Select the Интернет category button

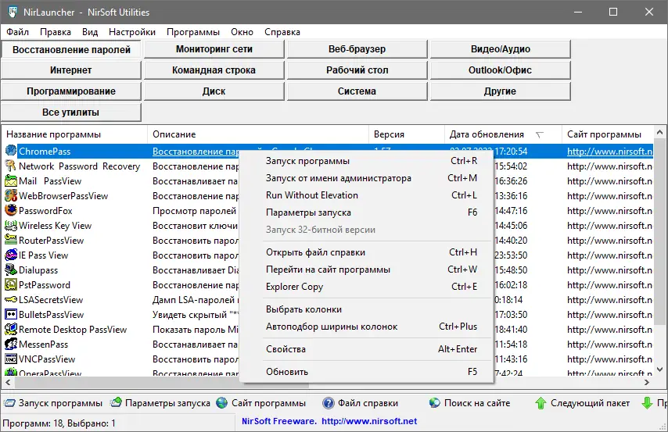[70, 70]
